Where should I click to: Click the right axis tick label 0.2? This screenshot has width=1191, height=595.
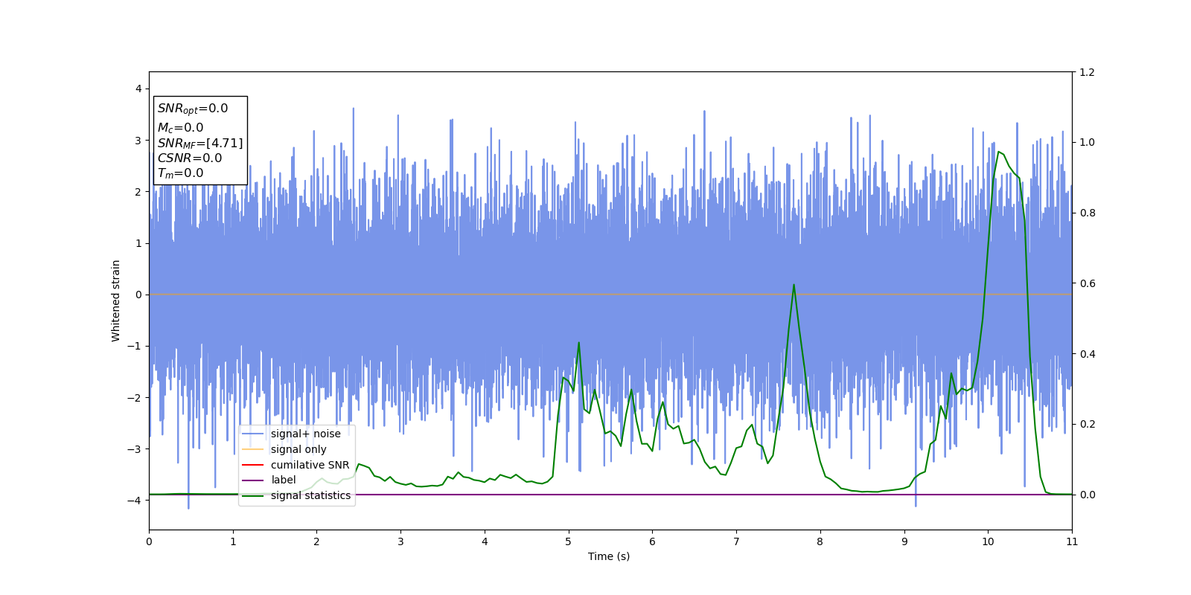point(1087,425)
